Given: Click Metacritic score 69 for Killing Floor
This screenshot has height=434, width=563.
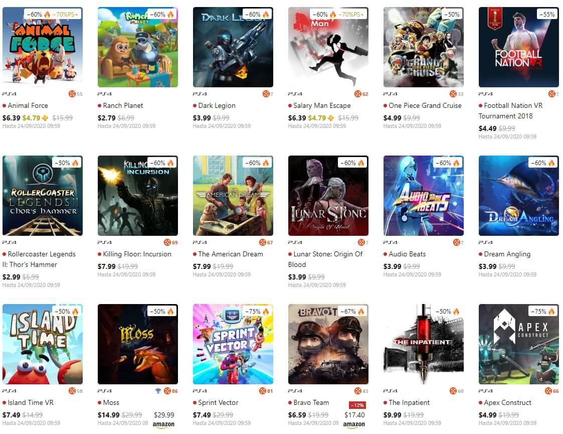Looking at the screenshot, I should (171, 242).
